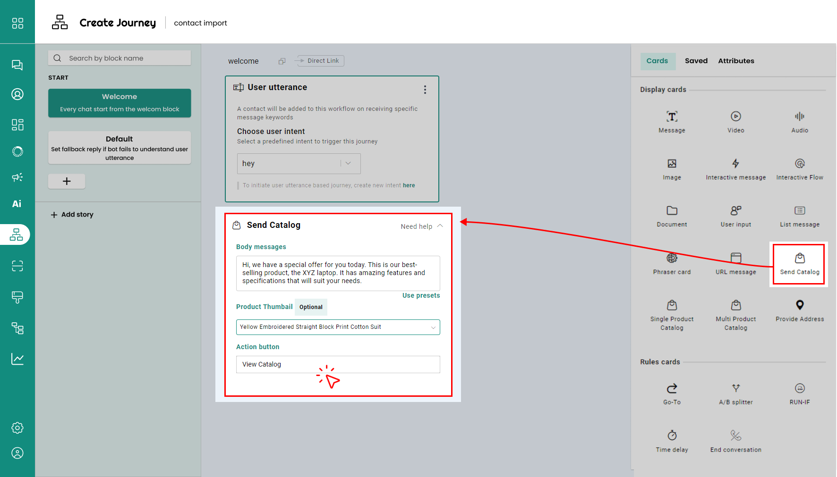The width and height of the screenshot is (837, 477).
Task: Click the Direct Link button
Action: 319,61
